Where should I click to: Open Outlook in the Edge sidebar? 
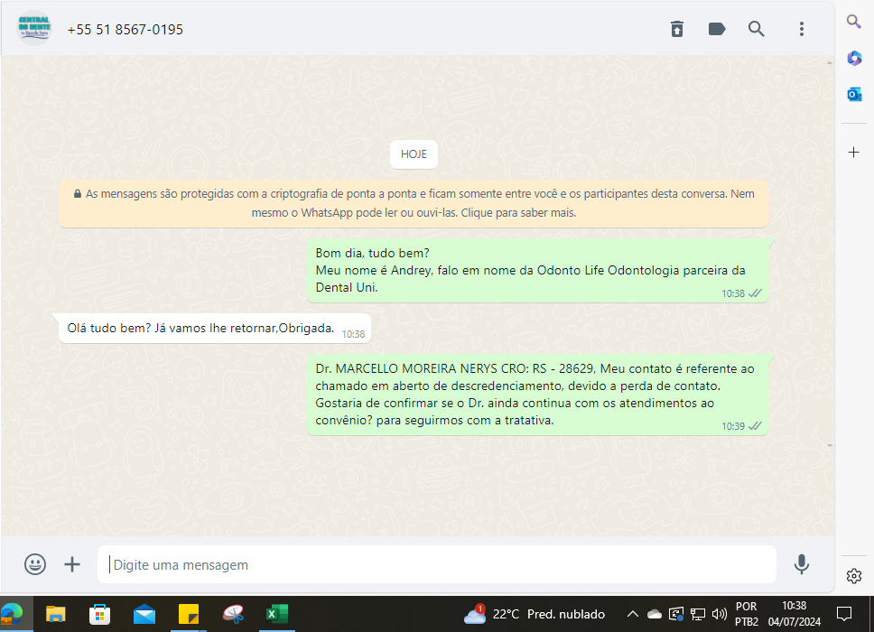click(x=854, y=95)
